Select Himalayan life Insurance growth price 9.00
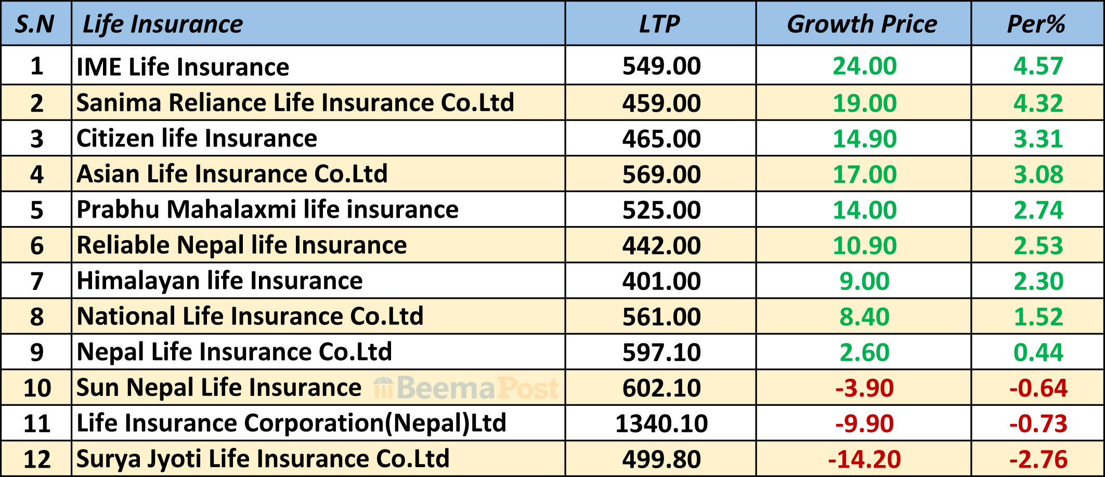The image size is (1105, 477). pyautogui.click(x=864, y=281)
